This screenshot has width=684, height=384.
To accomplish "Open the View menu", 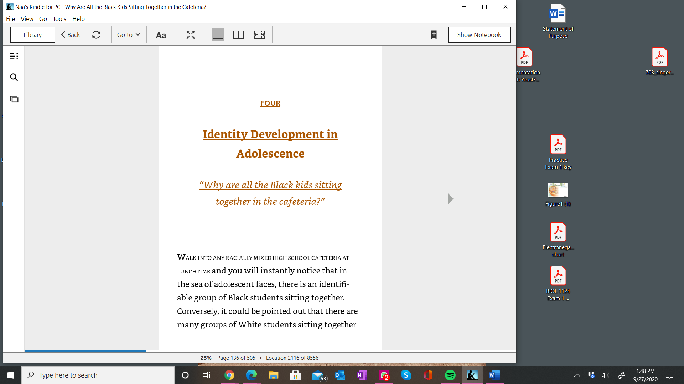I will (x=27, y=19).
